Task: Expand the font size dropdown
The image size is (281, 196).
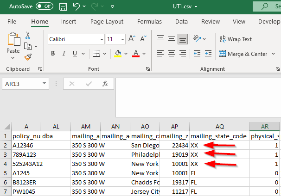Action: (x=122, y=39)
